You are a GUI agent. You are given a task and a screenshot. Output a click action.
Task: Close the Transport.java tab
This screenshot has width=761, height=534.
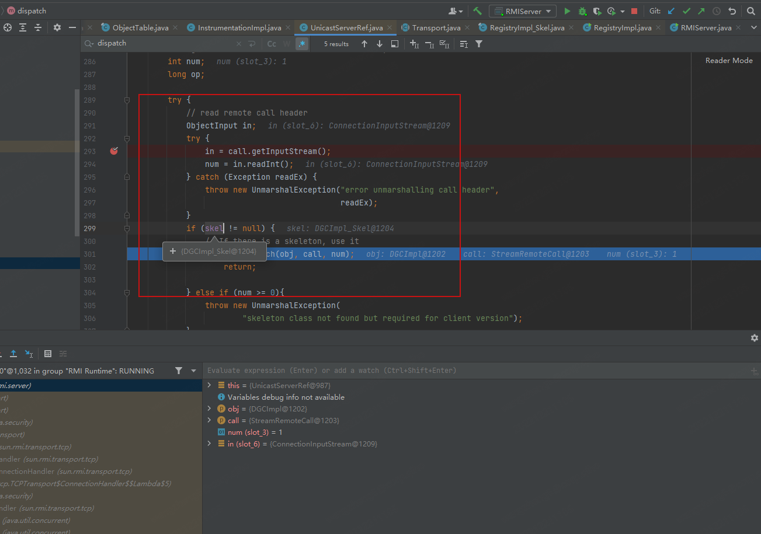pyautogui.click(x=468, y=28)
